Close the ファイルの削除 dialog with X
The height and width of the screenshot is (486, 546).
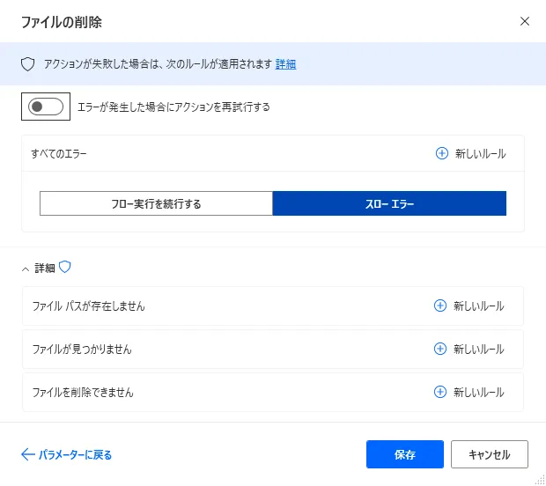pyautogui.click(x=525, y=21)
